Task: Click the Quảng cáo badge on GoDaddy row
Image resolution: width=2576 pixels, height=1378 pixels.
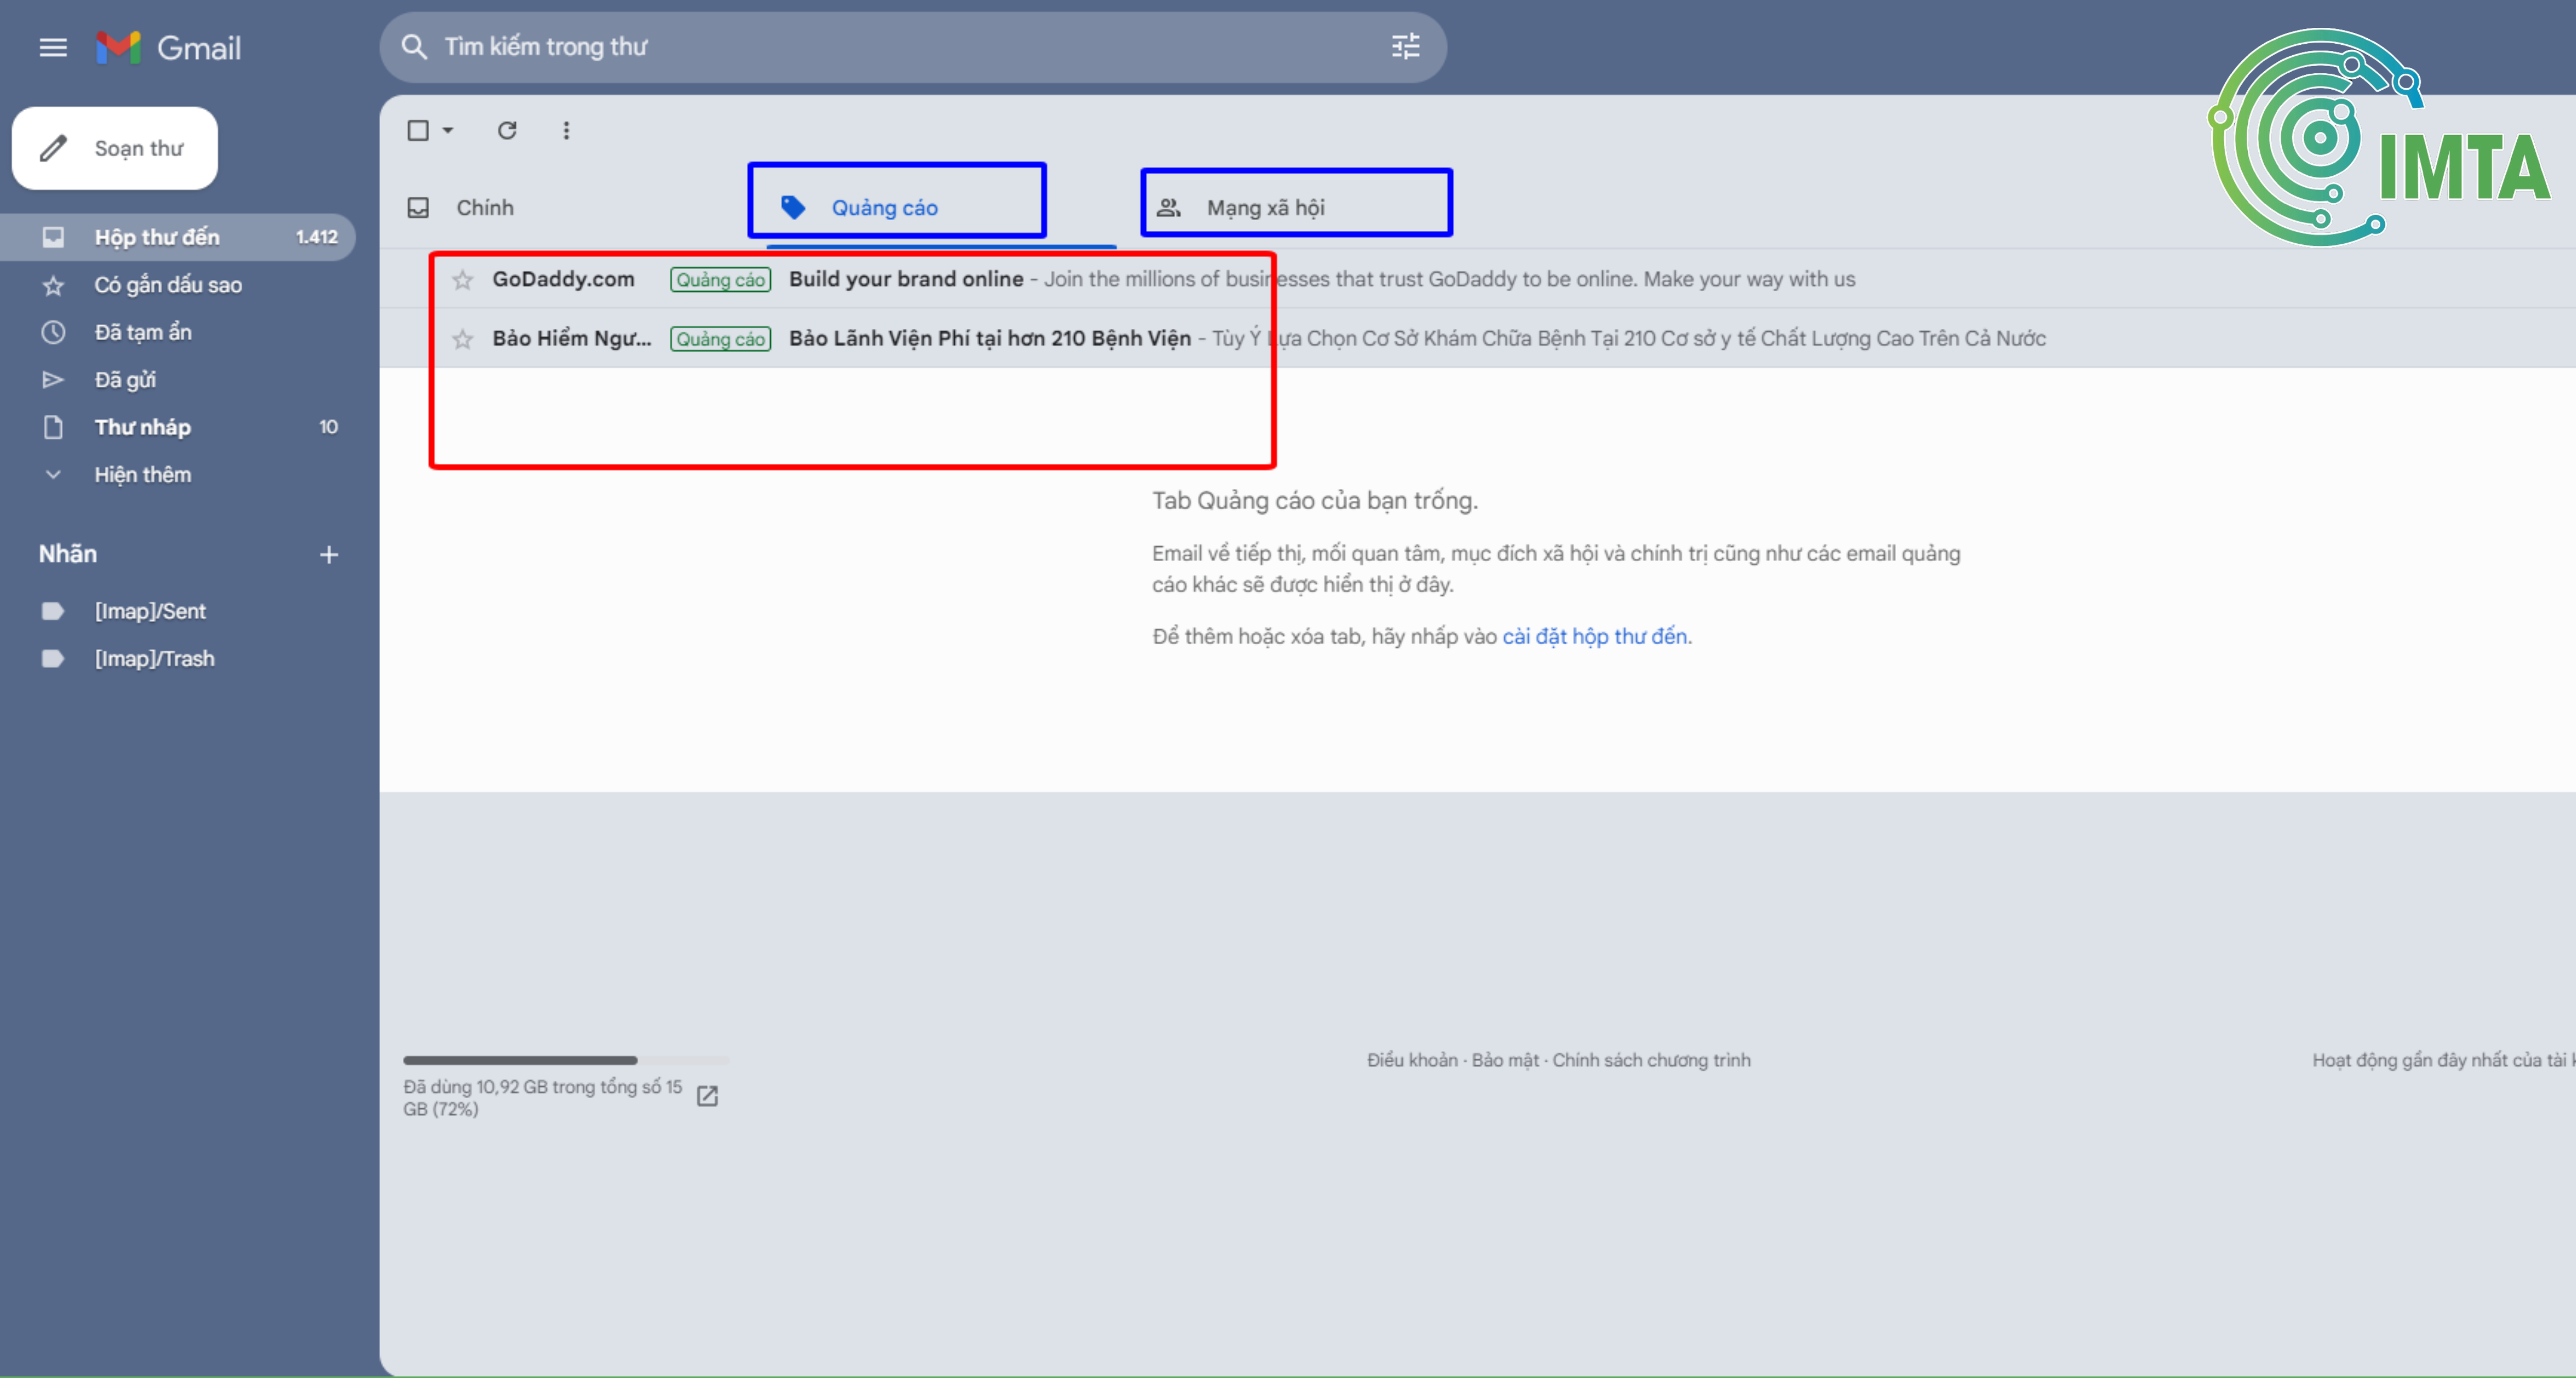Action: 720,280
